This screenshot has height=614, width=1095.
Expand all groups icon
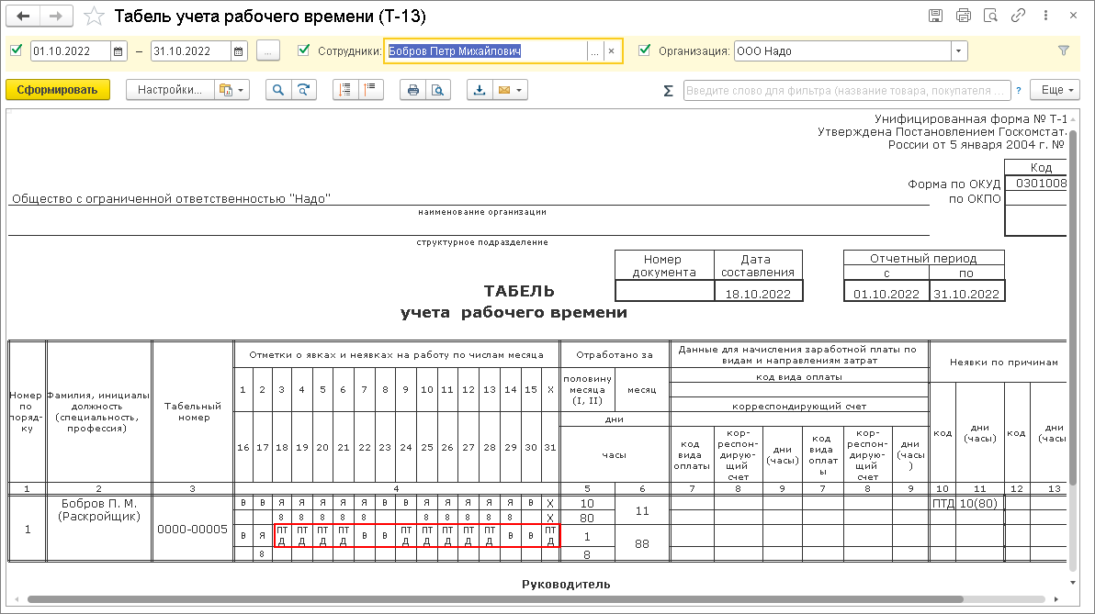click(345, 90)
